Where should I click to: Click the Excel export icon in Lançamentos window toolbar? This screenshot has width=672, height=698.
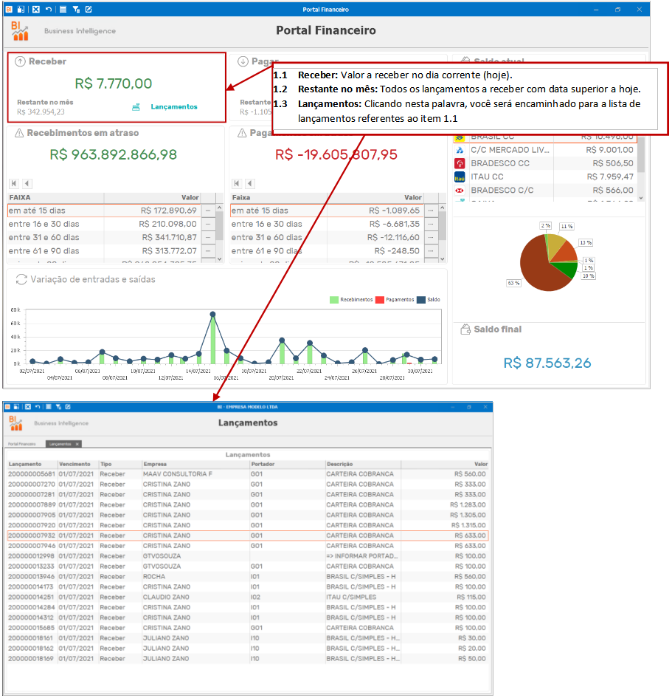[x=28, y=406]
